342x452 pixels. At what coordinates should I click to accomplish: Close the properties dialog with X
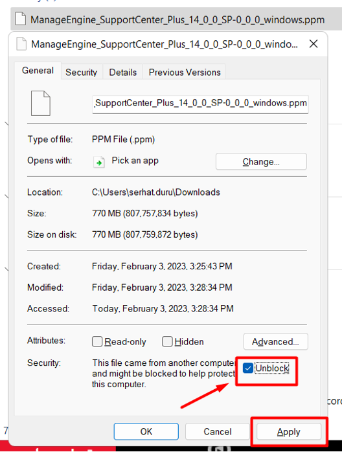click(313, 44)
